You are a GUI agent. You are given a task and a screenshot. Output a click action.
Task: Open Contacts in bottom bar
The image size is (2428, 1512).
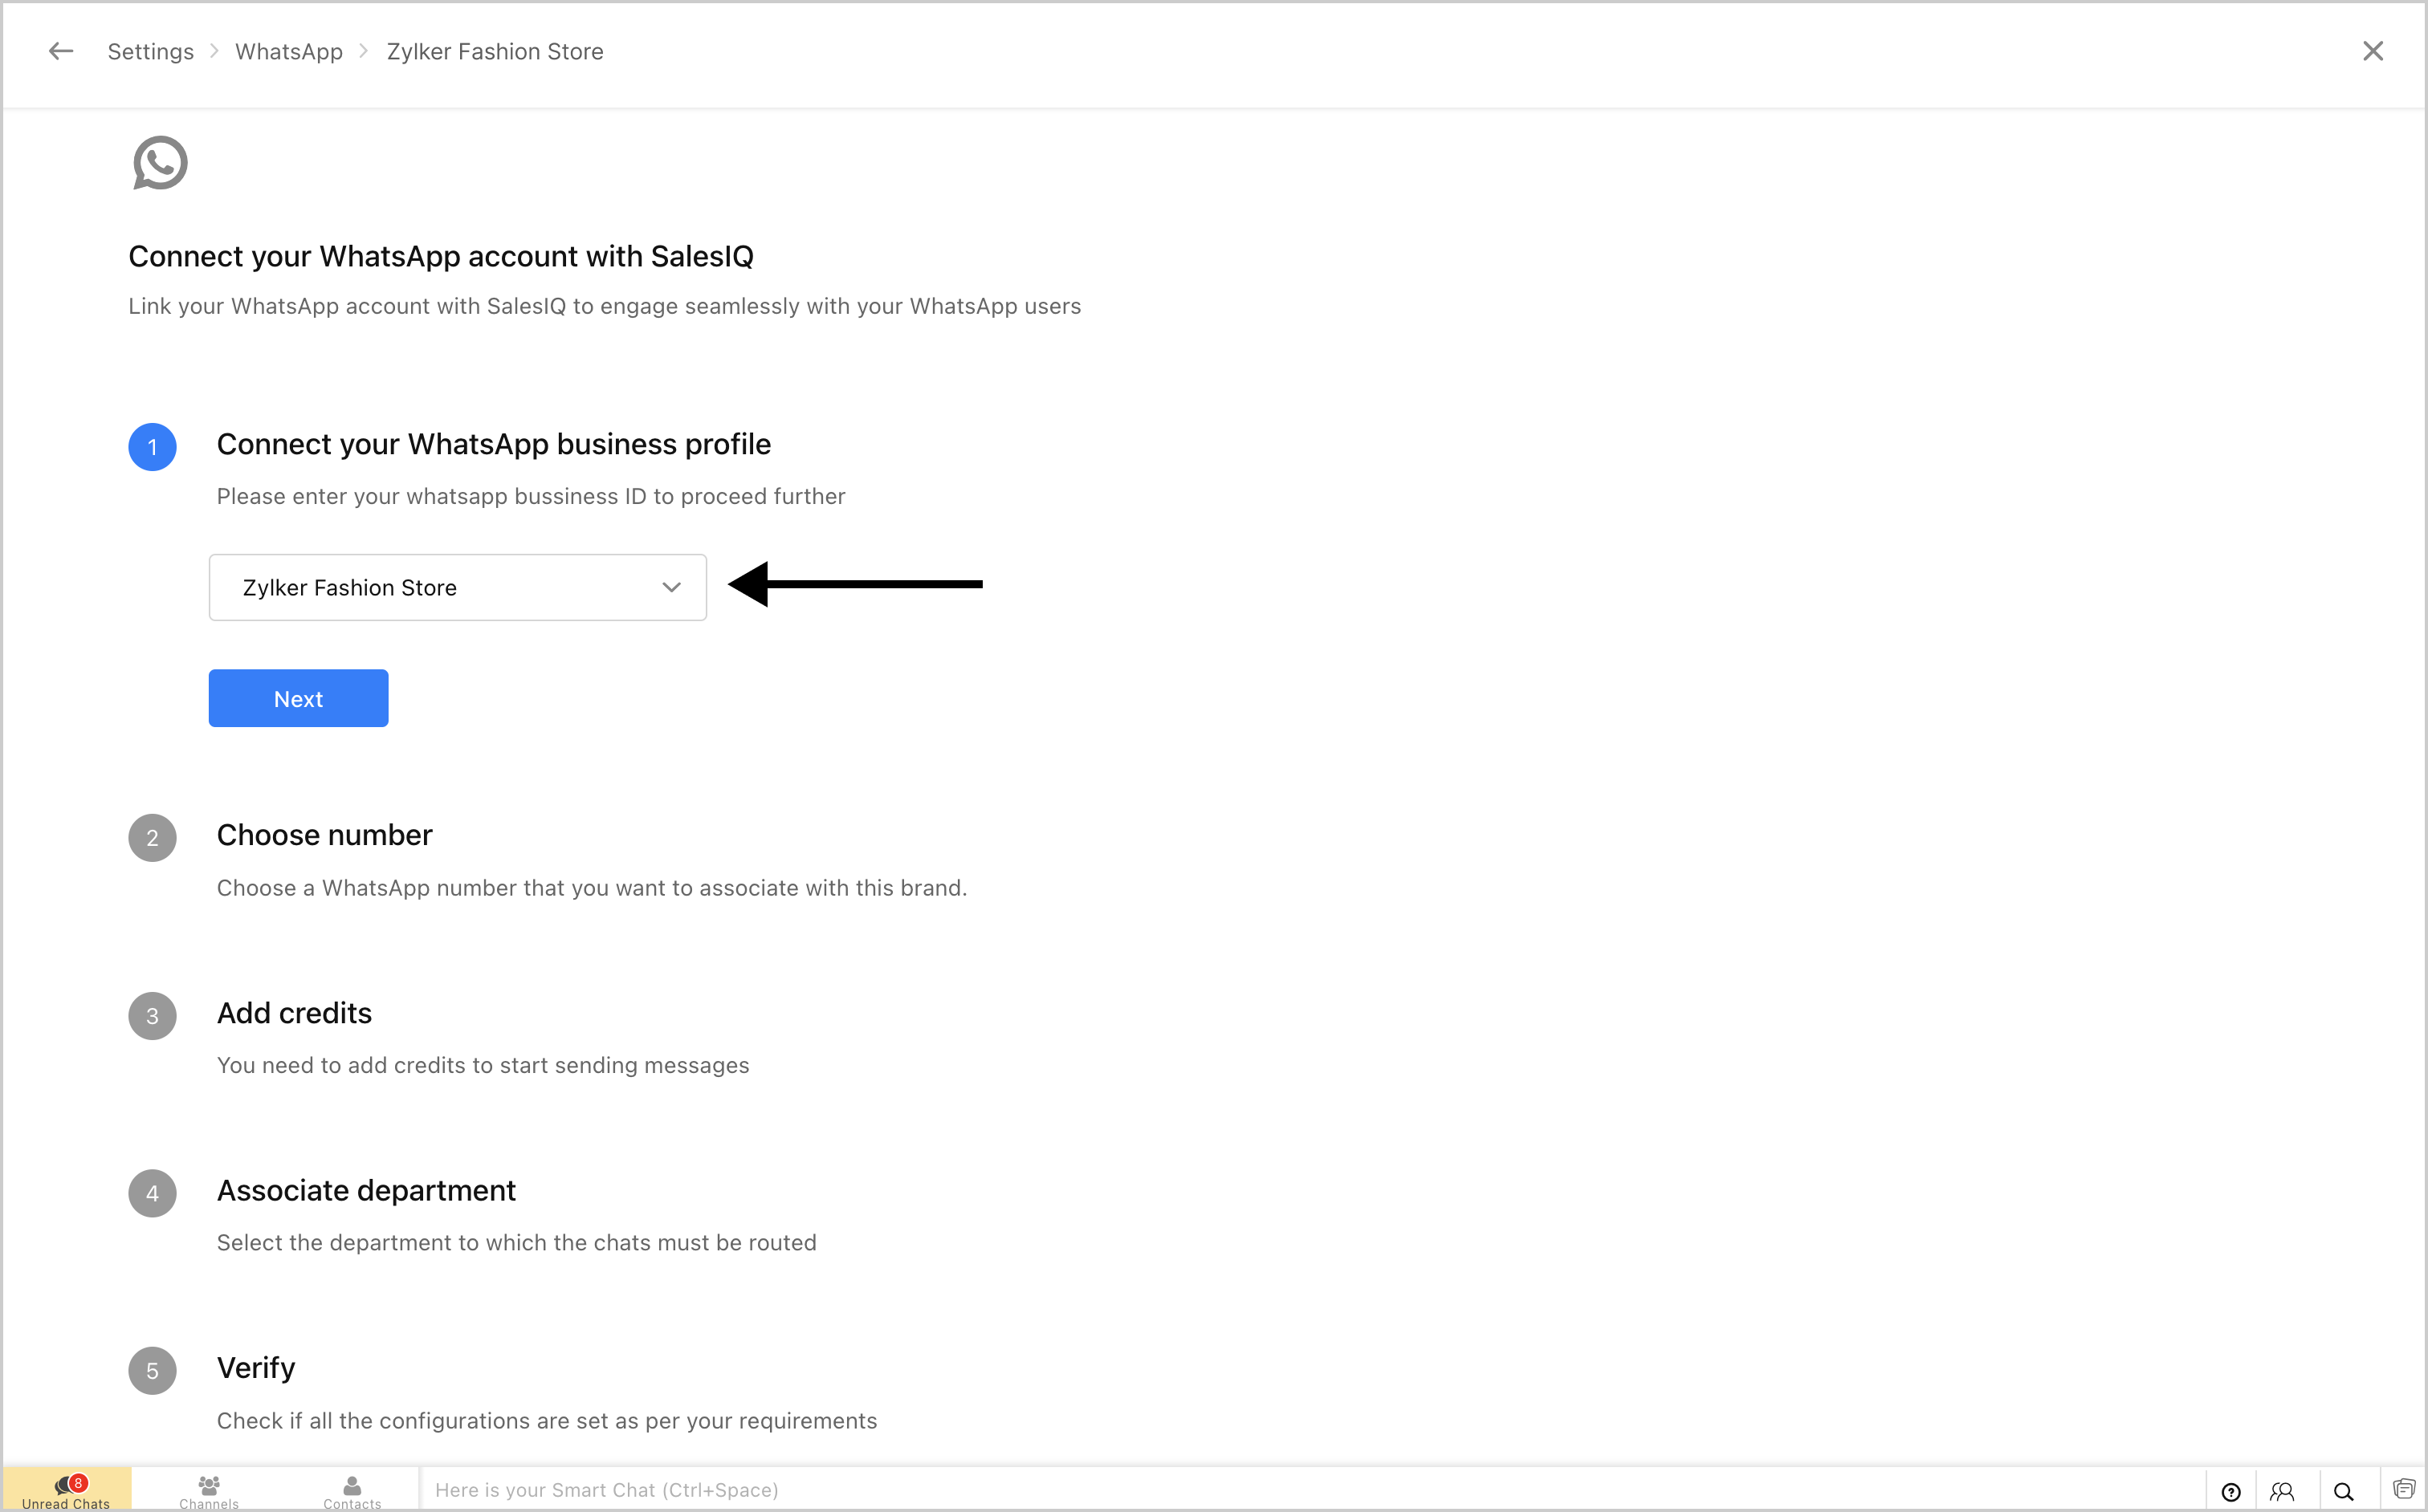tap(352, 1491)
